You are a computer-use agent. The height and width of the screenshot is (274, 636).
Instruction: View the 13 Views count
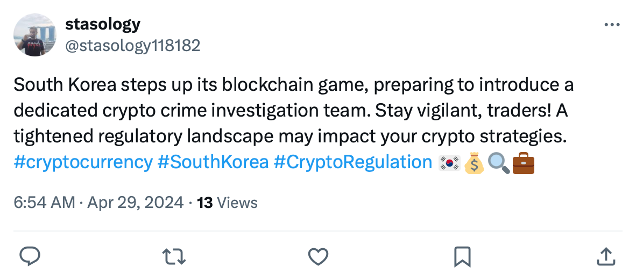(x=227, y=203)
